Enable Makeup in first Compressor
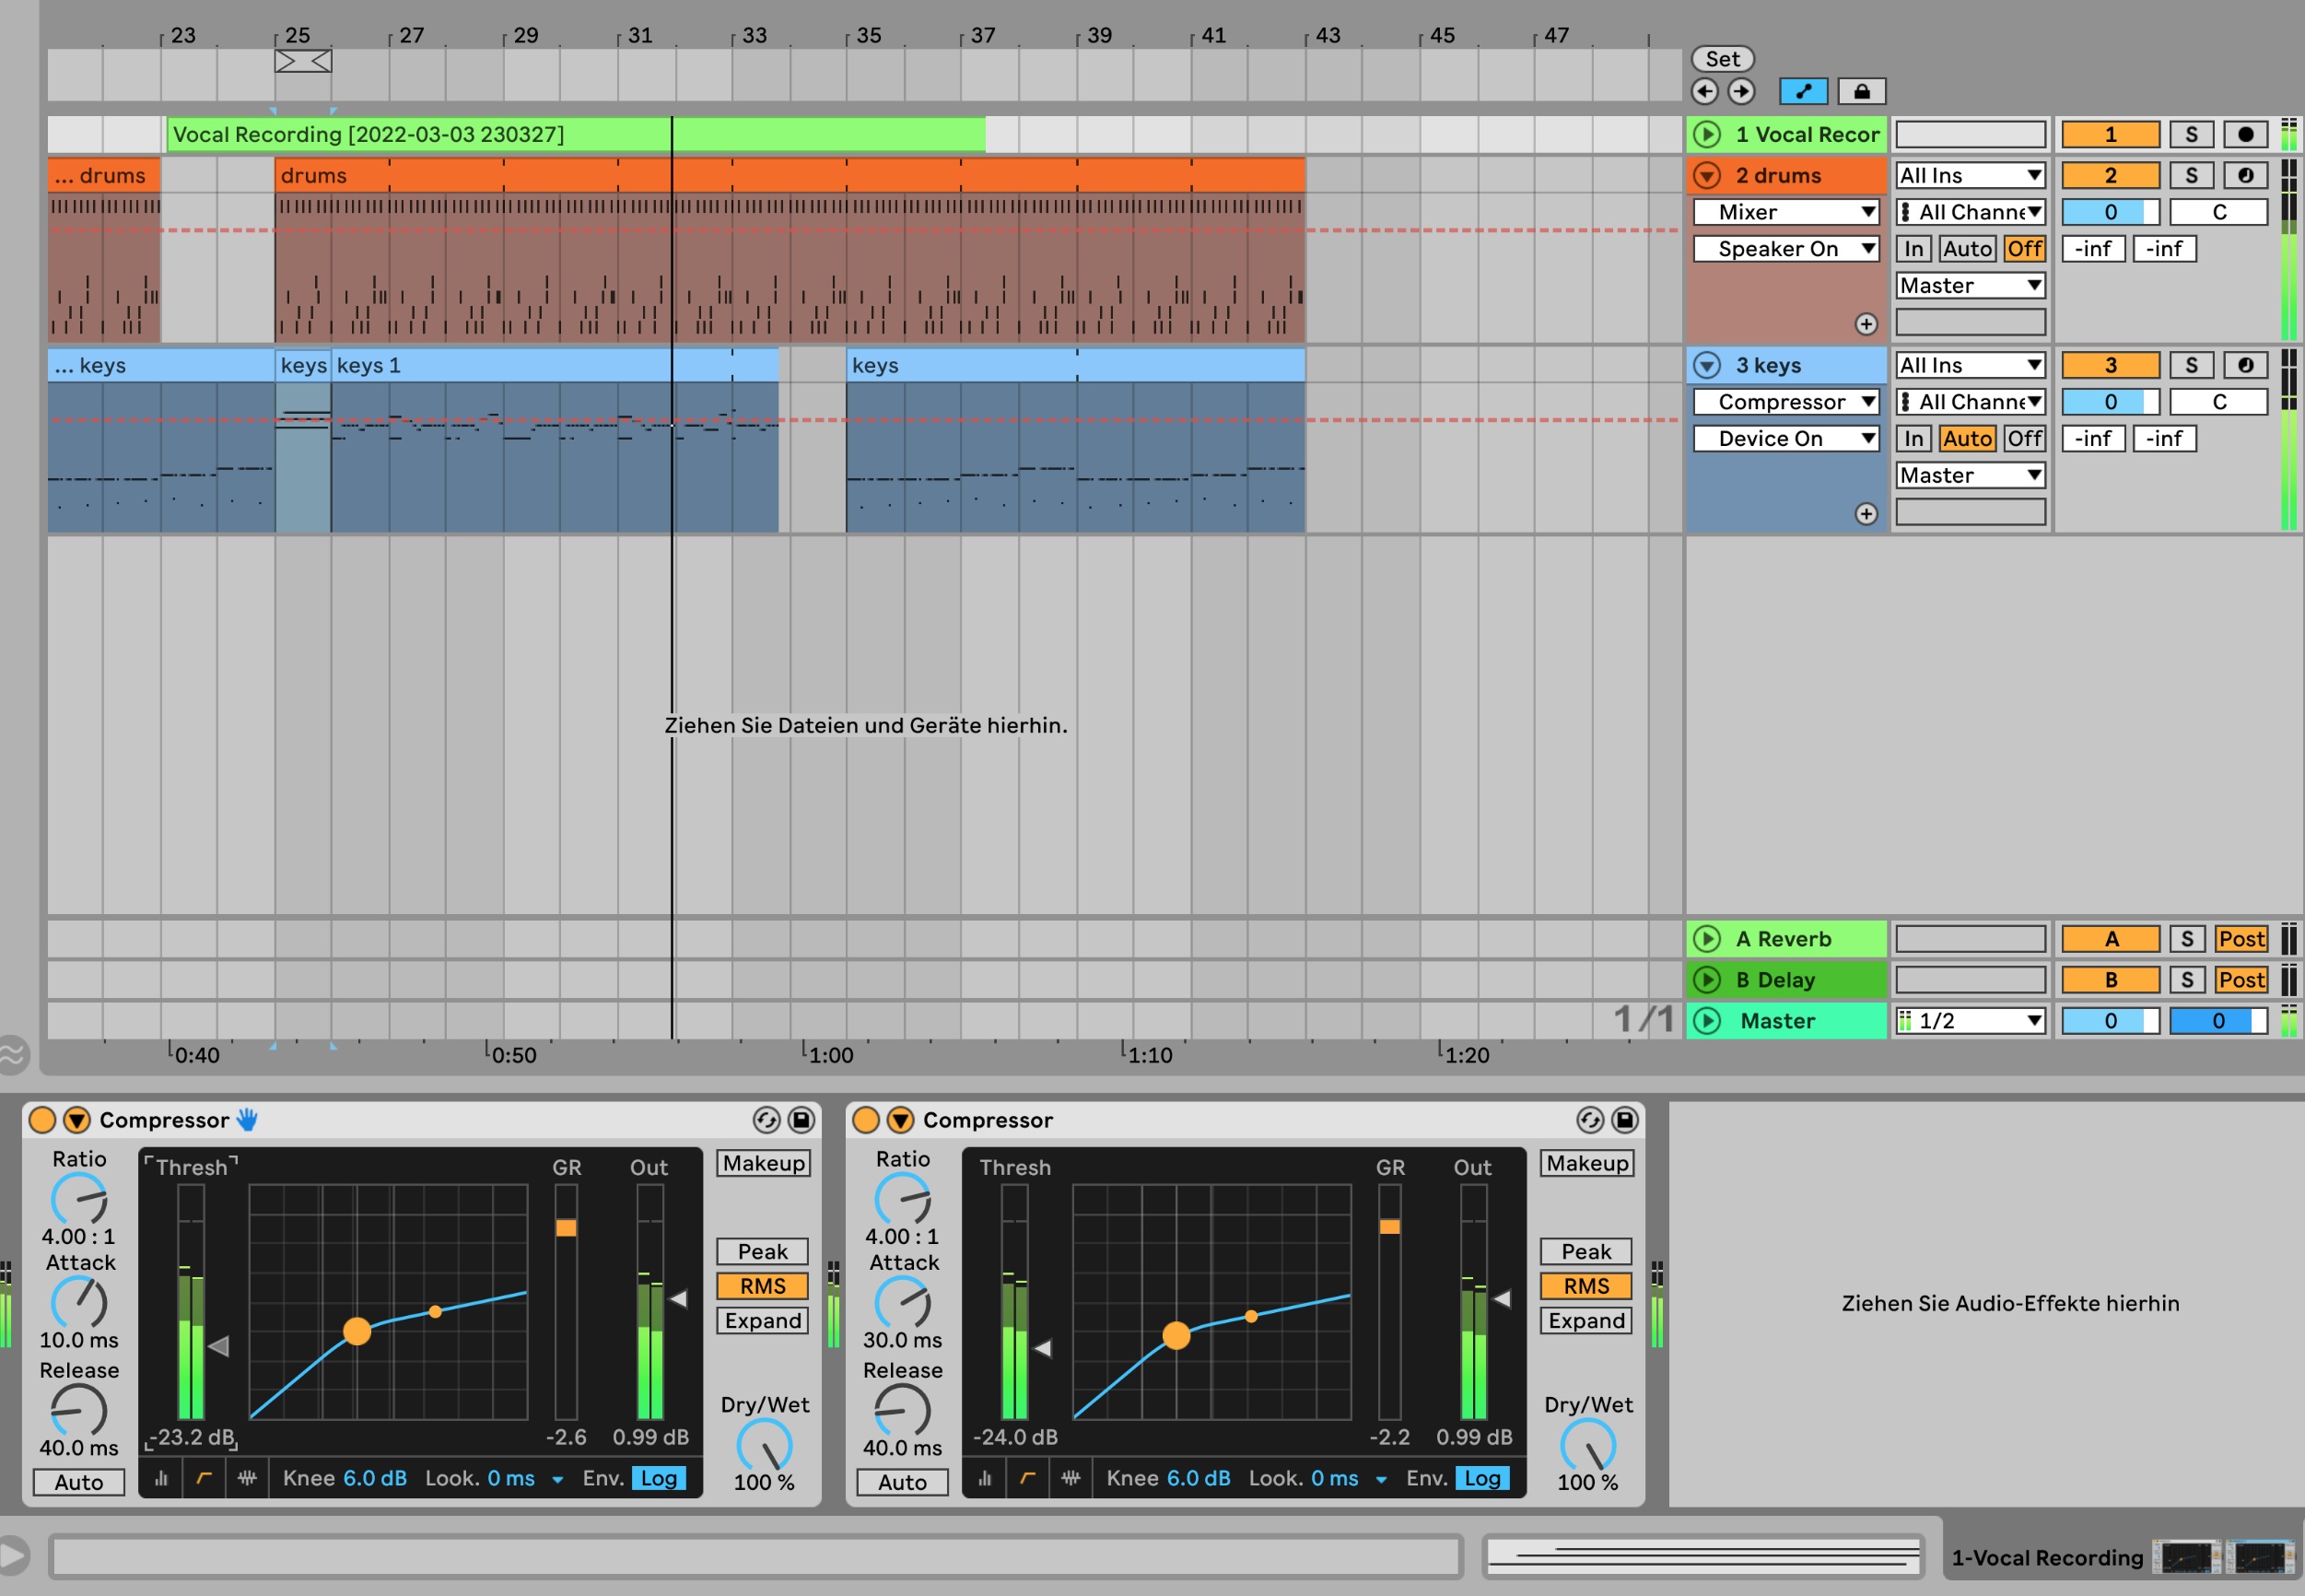 coord(763,1163)
